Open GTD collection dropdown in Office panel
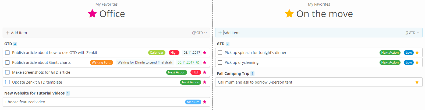 [200, 33]
